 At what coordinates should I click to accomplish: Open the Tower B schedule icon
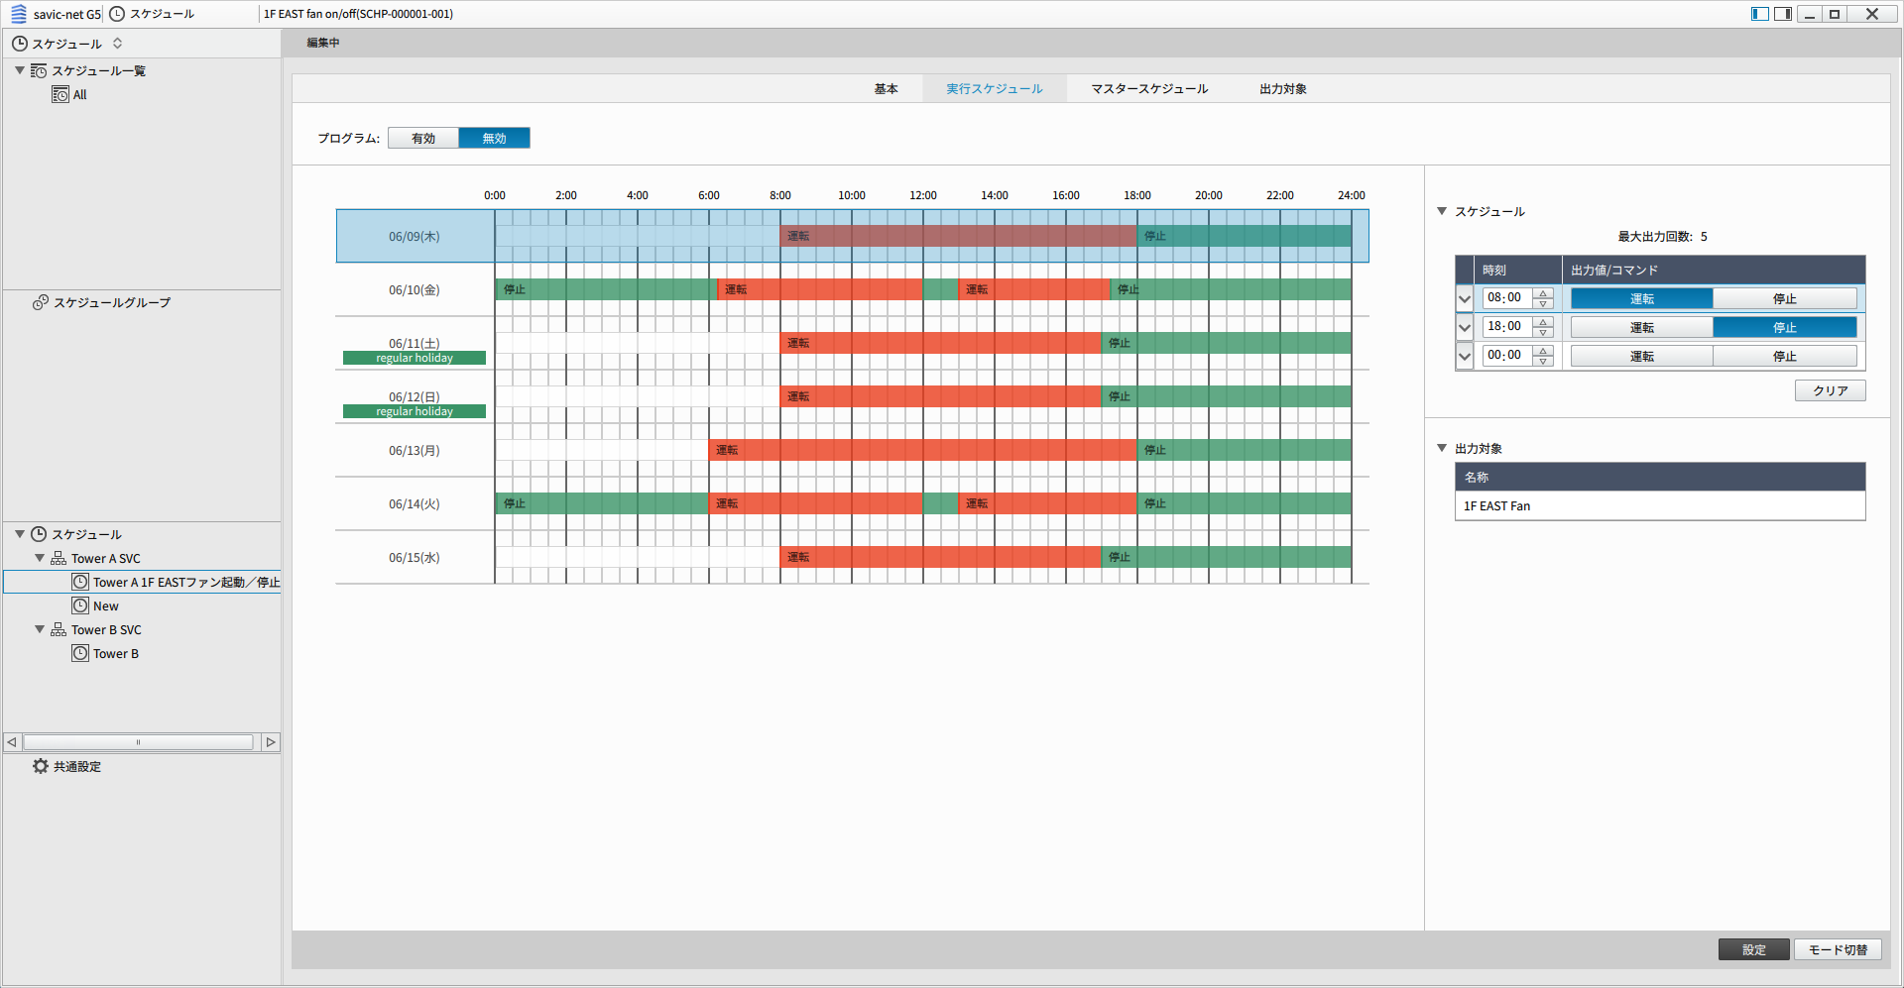pos(80,653)
